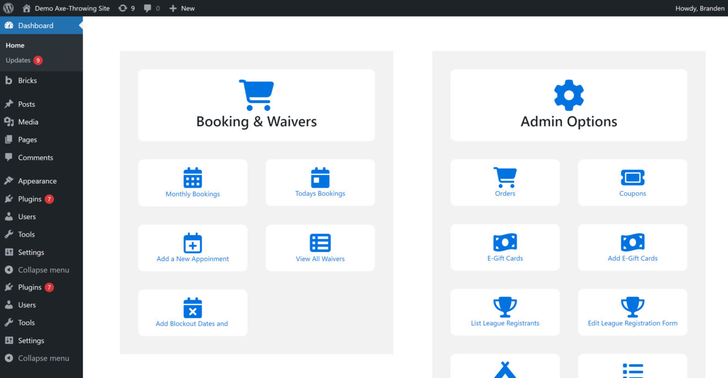
Task: Select the List League Registrants trophy icon
Action: (x=505, y=307)
